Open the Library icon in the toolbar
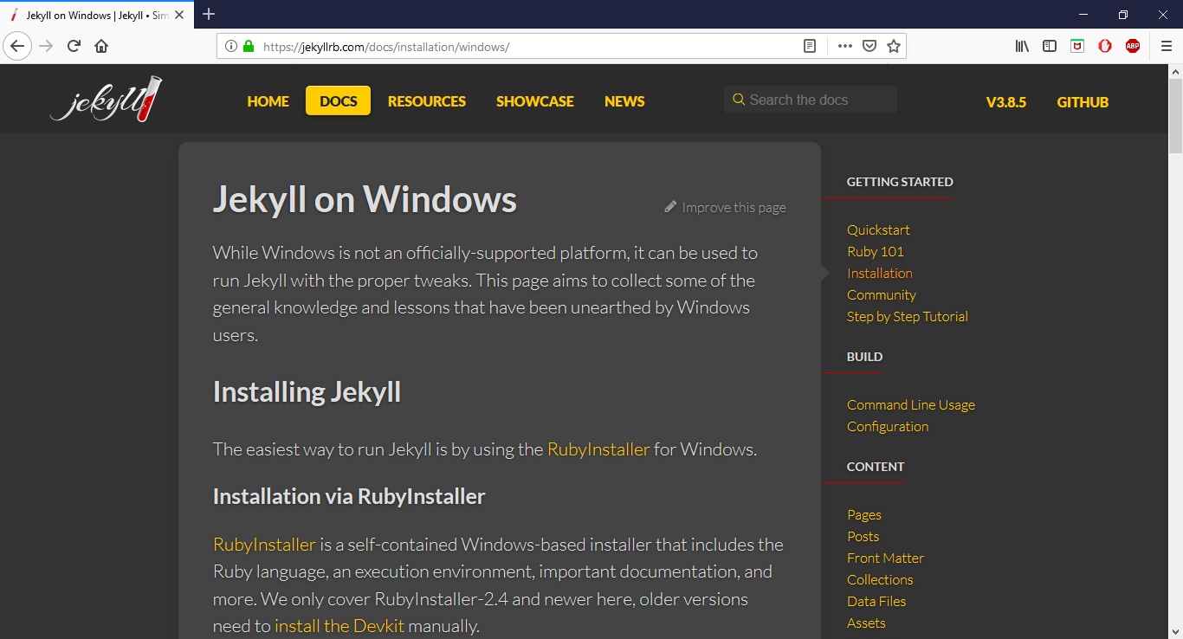Viewport: 1183px width, 639px height. (x=1022, y=47)
